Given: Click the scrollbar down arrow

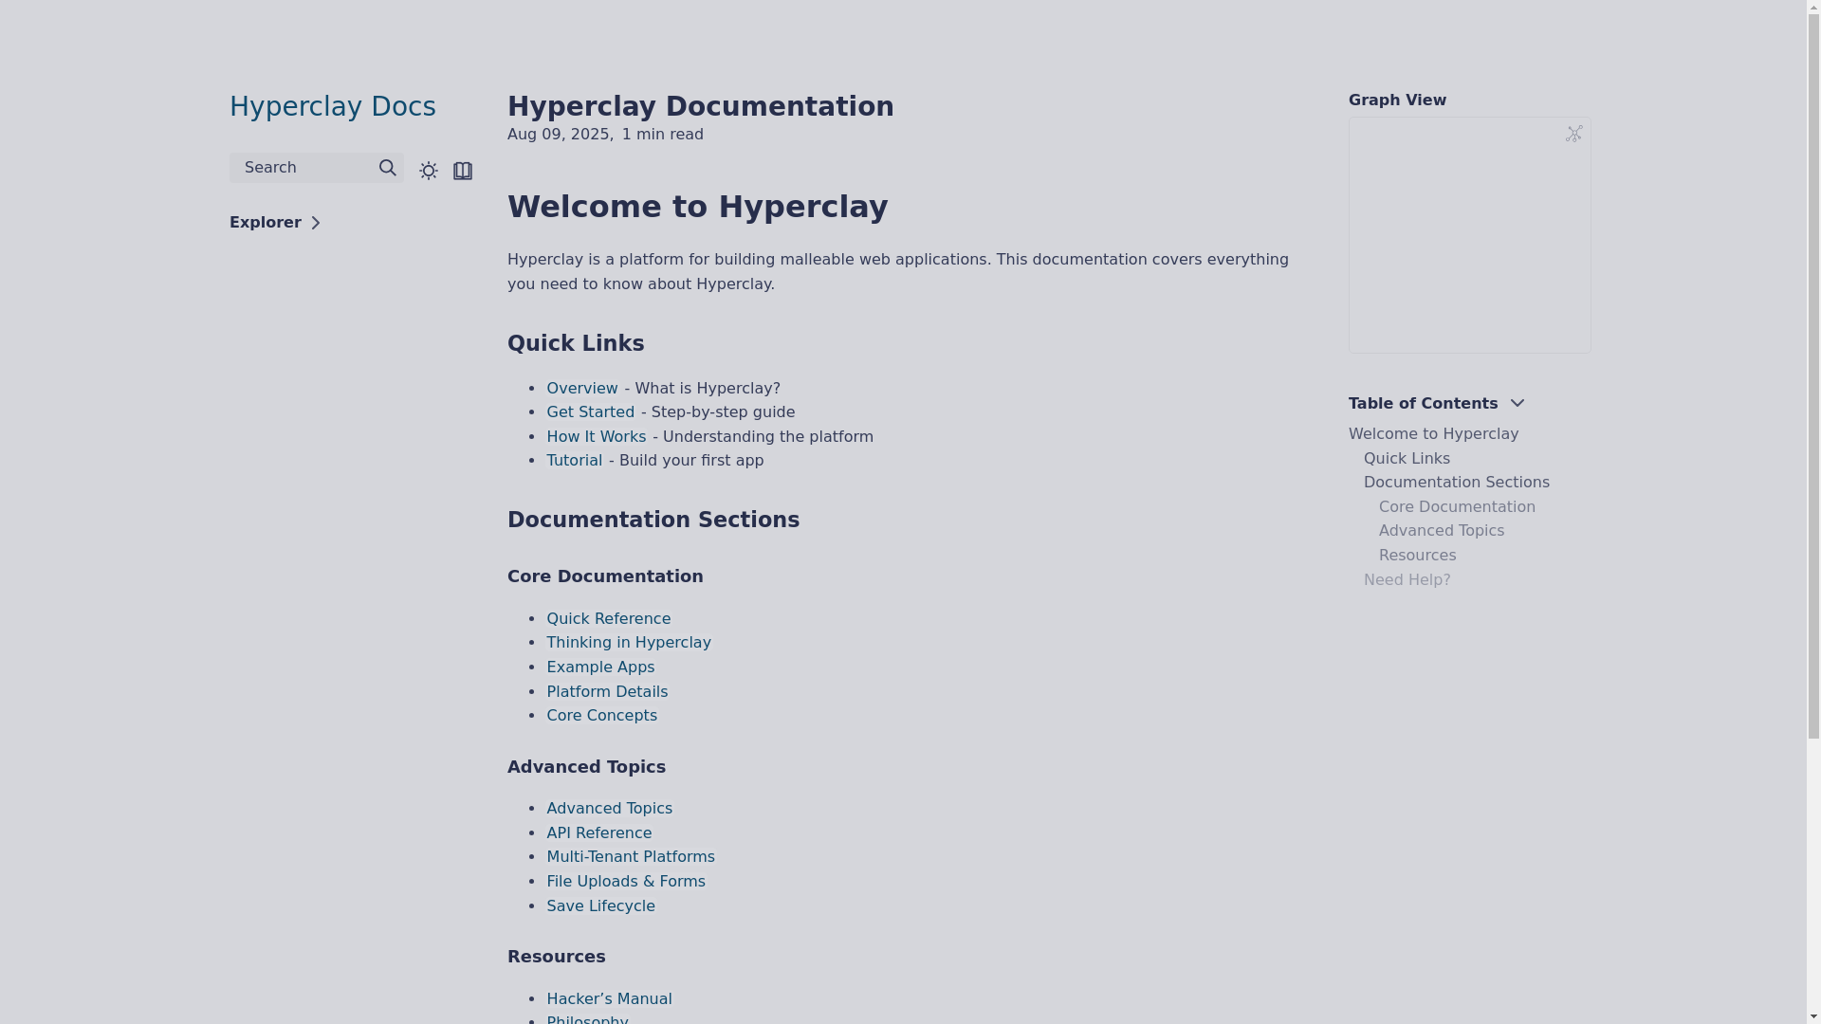Looking at the screenshot, I should point(1813,1017).
